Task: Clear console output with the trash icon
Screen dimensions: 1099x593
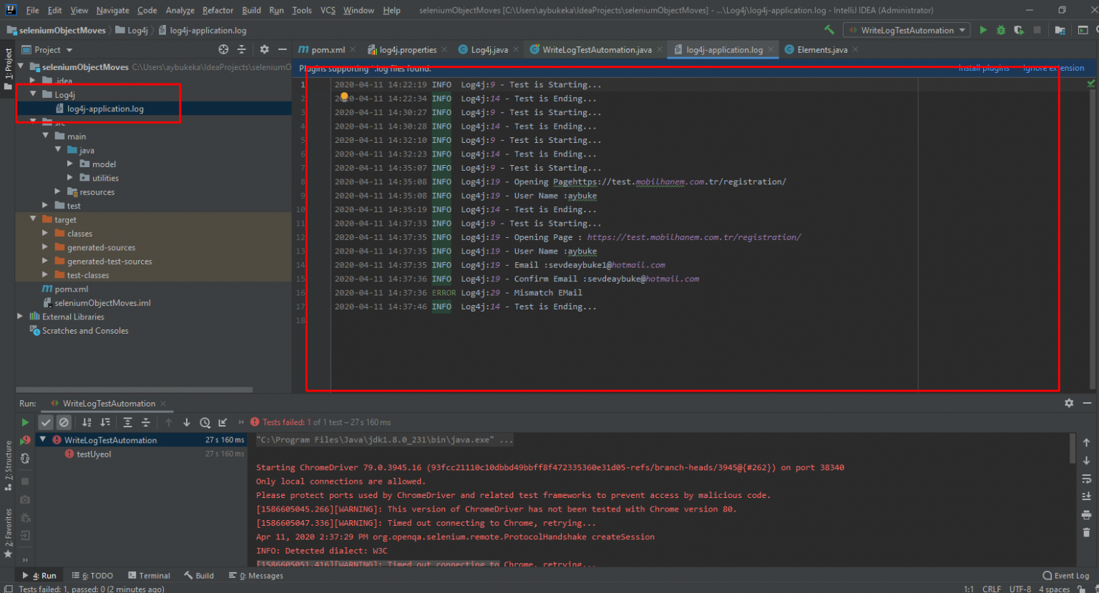Action: coord(1086,532)
